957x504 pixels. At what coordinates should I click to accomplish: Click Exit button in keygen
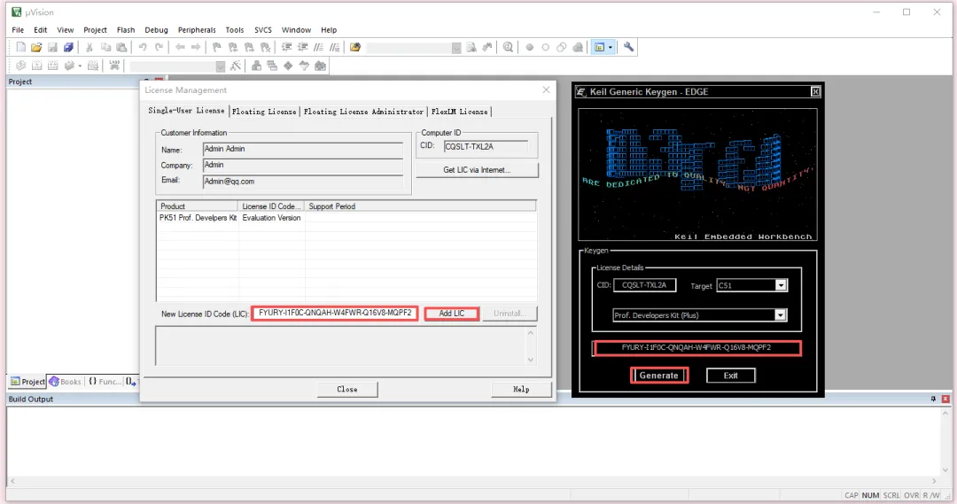(730, 376)
